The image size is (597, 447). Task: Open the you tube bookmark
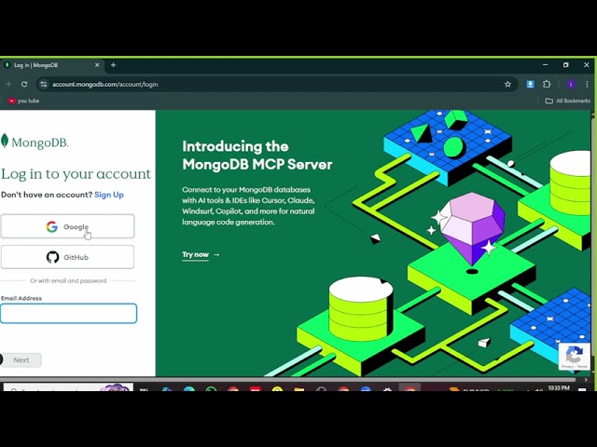click(x=23, y=101)
